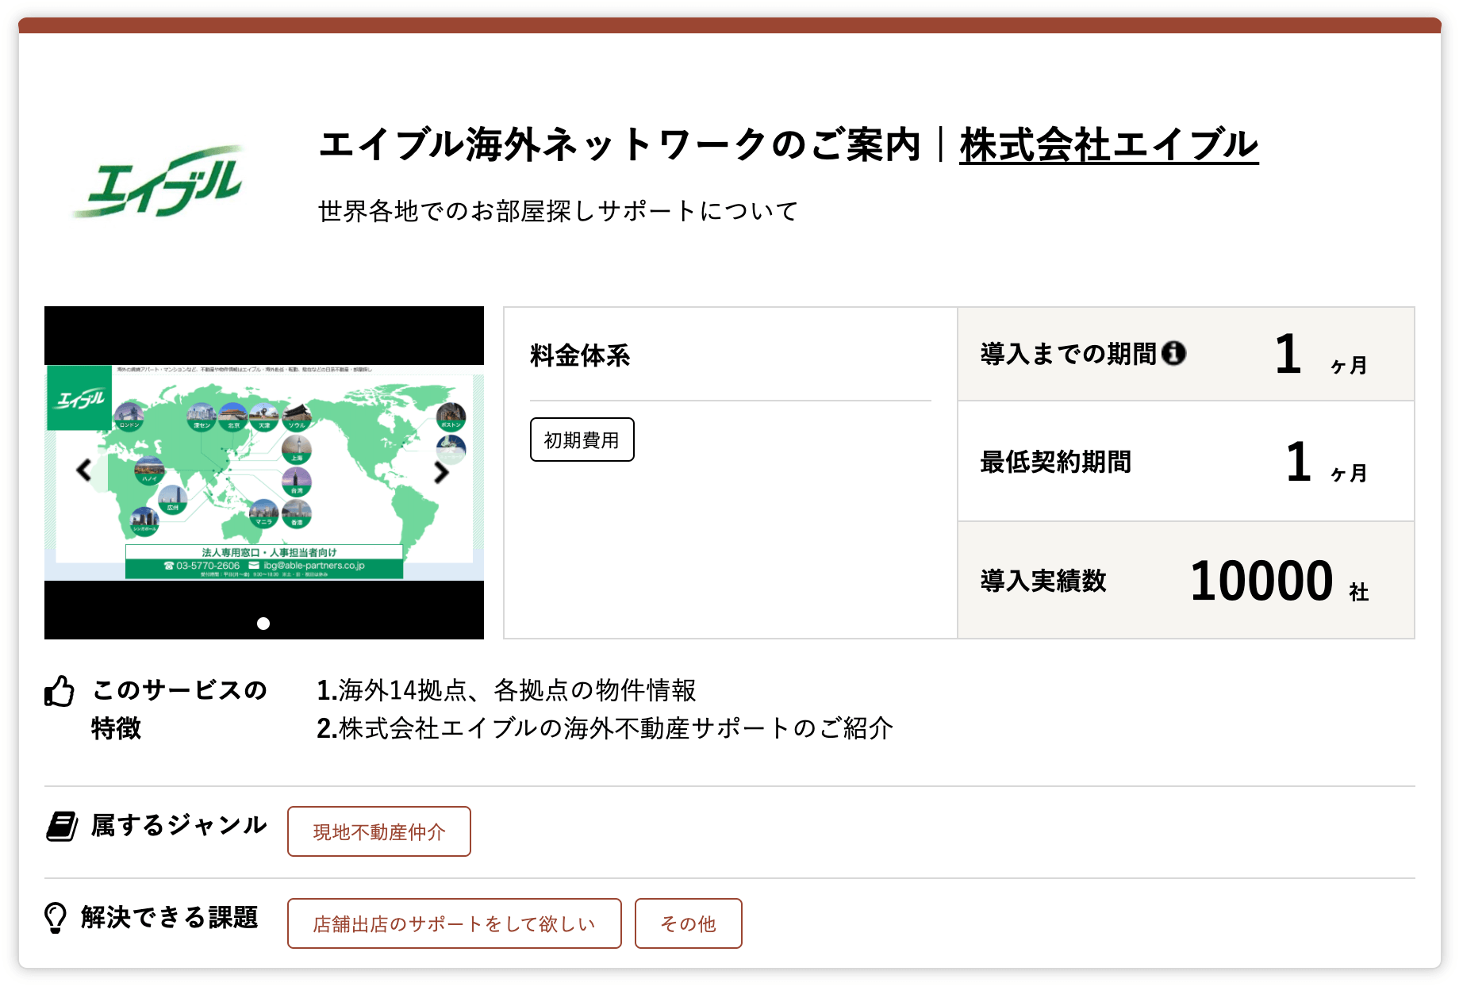Choose 店舗出店のサポートをして欲しい tag
Image resolution: width=1463 pixels, height=998 pixels.
click(454, 923)
